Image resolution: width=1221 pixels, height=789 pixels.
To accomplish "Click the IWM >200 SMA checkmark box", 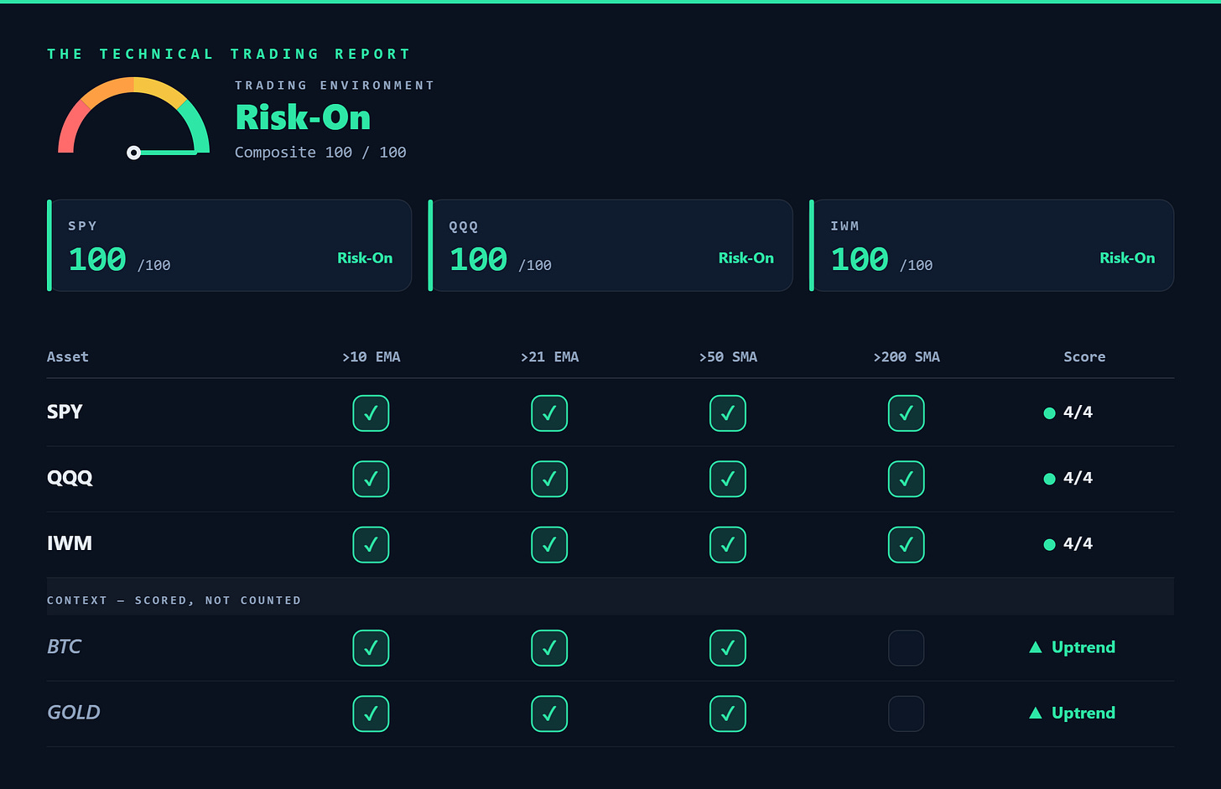I will pyautogui.click(x=907, y=545).
